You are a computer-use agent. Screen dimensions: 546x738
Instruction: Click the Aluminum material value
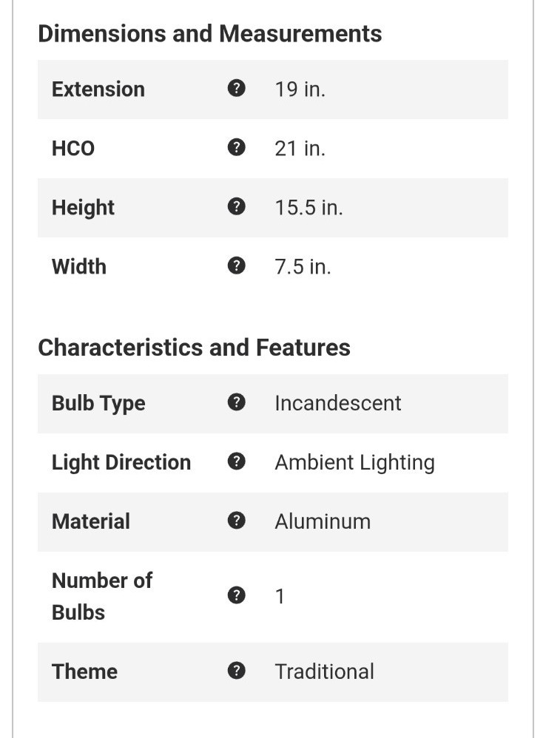coord(323,521)
